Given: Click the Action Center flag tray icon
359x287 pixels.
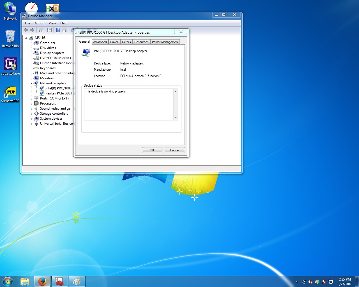Looking at the screenshot, I should click(x=324, y=282).
